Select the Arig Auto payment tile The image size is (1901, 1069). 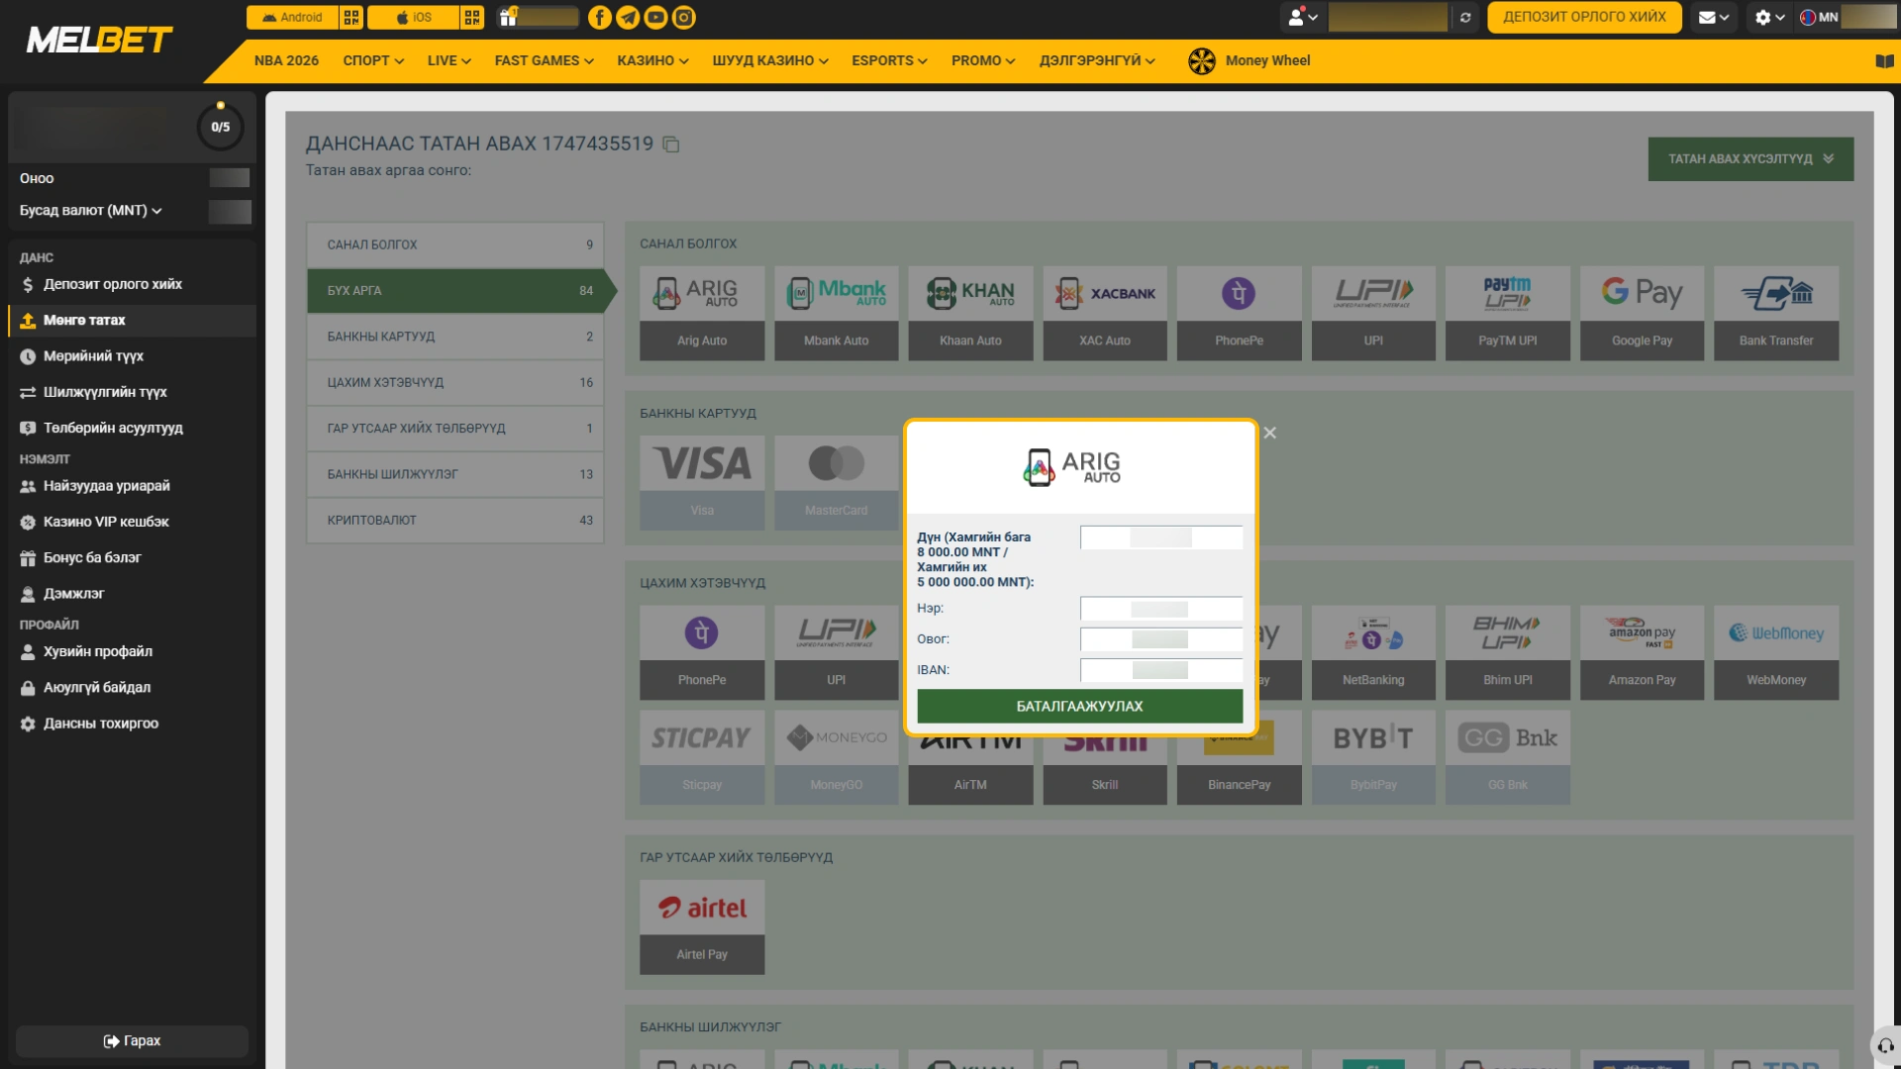pyautogui.click(x=702, y=313)
